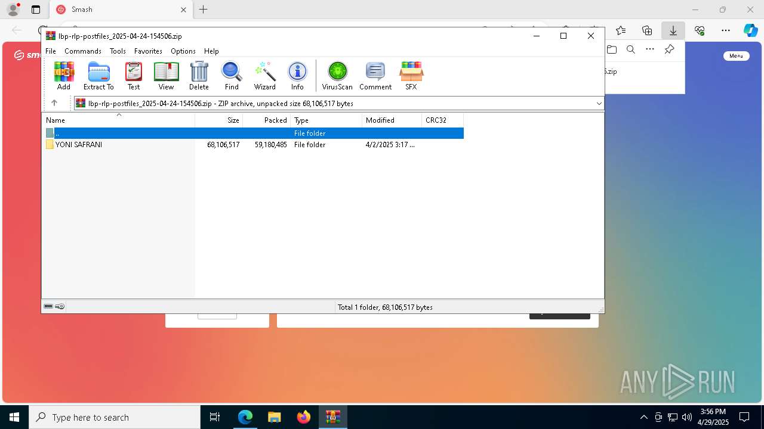Click the taskbar search box
The height and width of the screenshot is (429, 764).
pyautogui.click(x=115, y=417)
